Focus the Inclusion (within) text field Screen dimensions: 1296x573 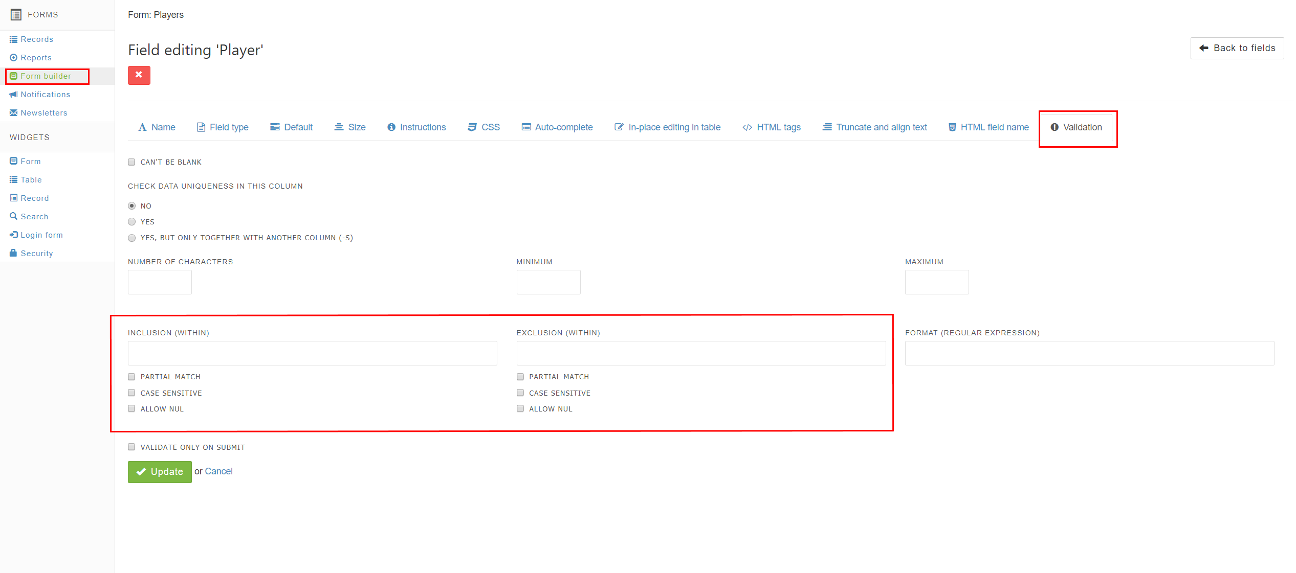313,353
